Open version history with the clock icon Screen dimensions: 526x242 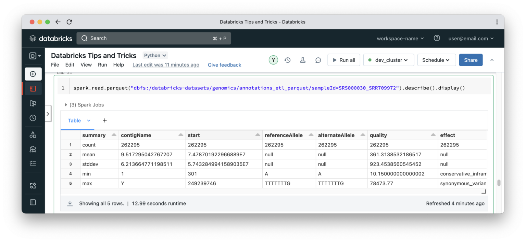[x=287, y=60]
